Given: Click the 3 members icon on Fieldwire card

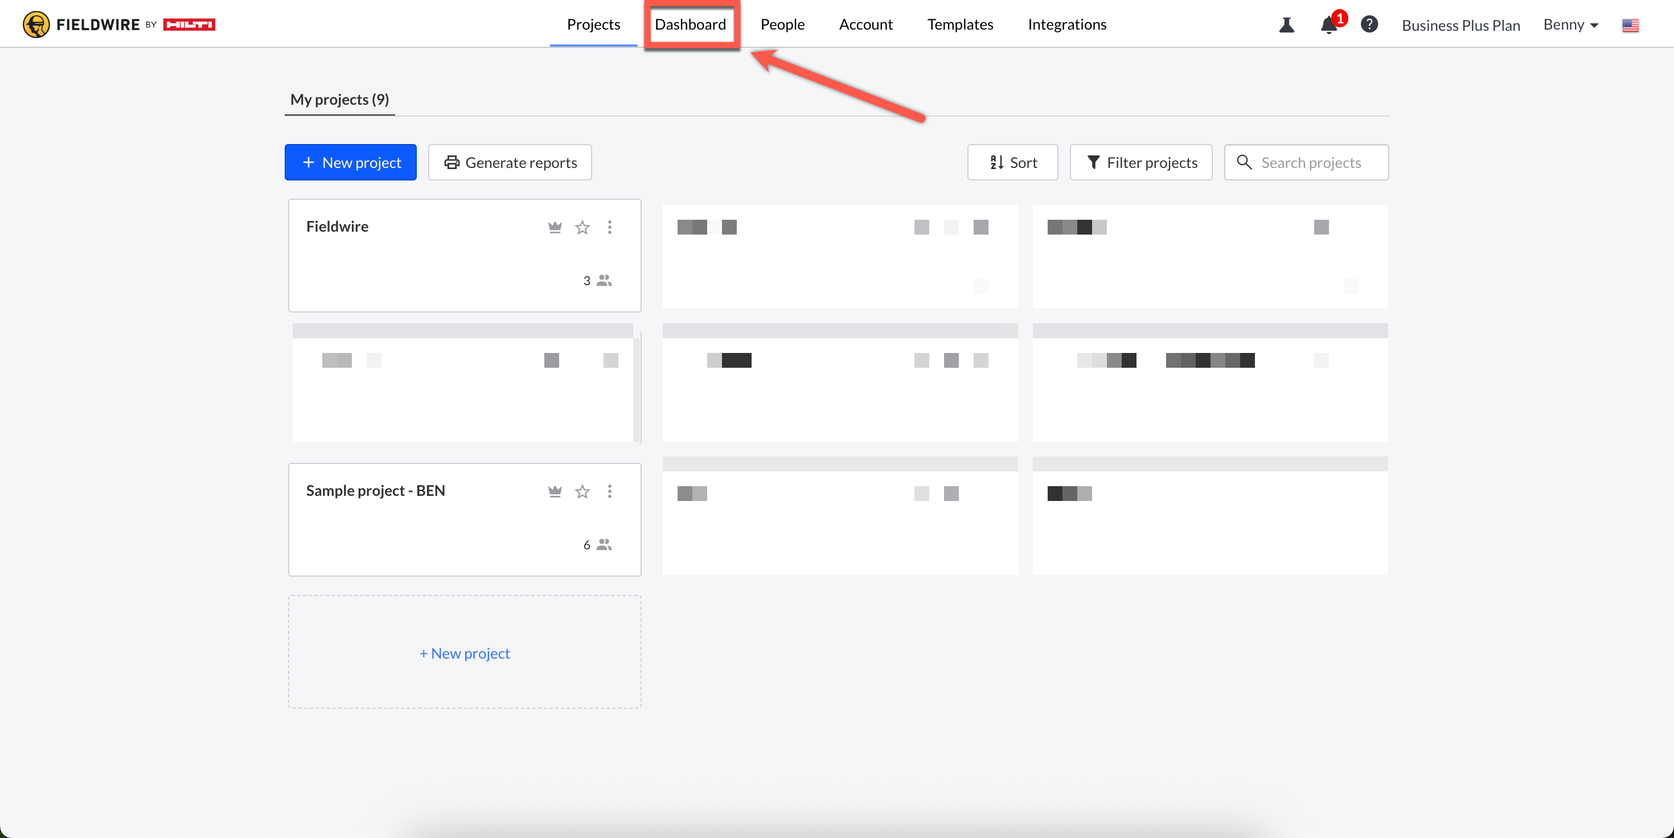Looking at the screenshot, I should pyautogui.click(x=604, y=281).
